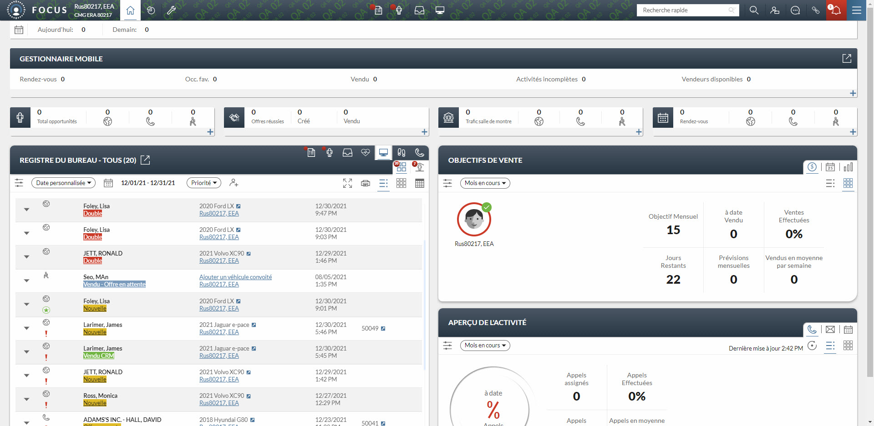The width and height of the screenshot is (874, 426).
Task: Switch desk log to grid view
Action: pos(401,183)
